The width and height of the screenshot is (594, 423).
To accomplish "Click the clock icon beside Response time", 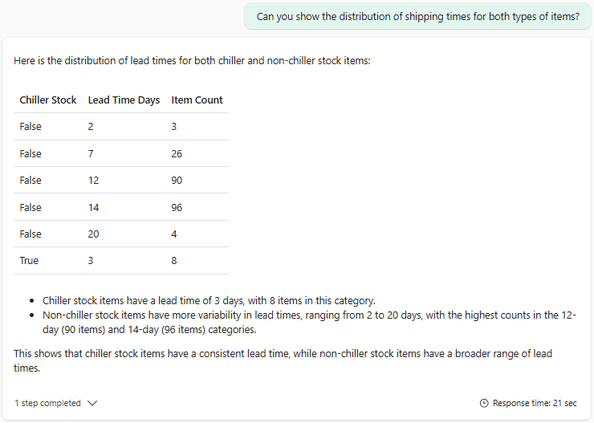I will tap(483, 403).
